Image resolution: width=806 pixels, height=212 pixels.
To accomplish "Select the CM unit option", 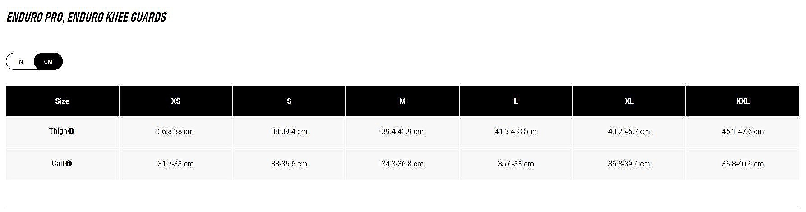I will pos(48,62).
